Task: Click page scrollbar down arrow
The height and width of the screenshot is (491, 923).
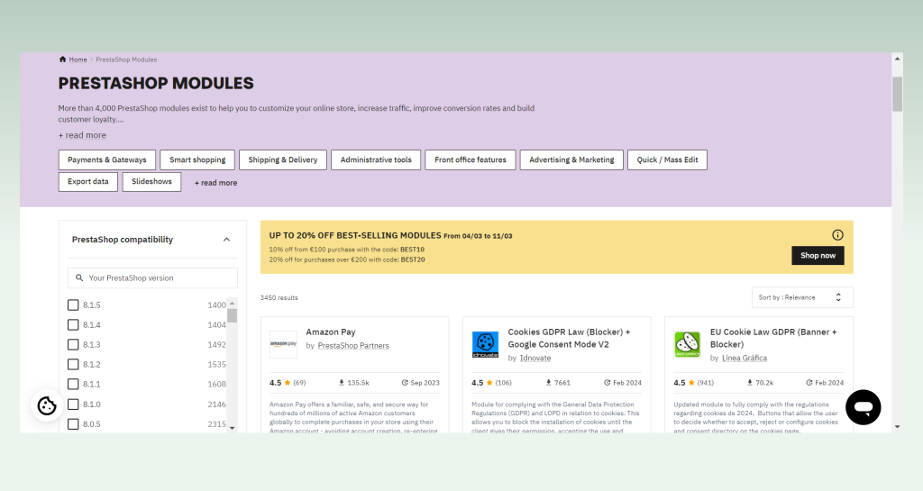Action: (897, 427)
